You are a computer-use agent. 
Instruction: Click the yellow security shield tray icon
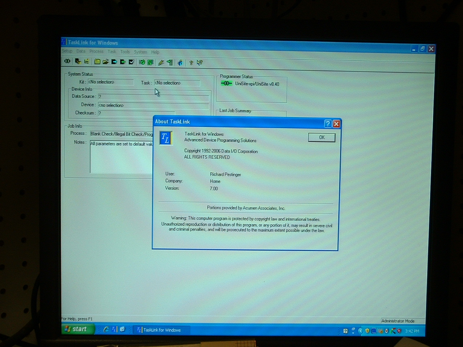[x=367, y=331]
